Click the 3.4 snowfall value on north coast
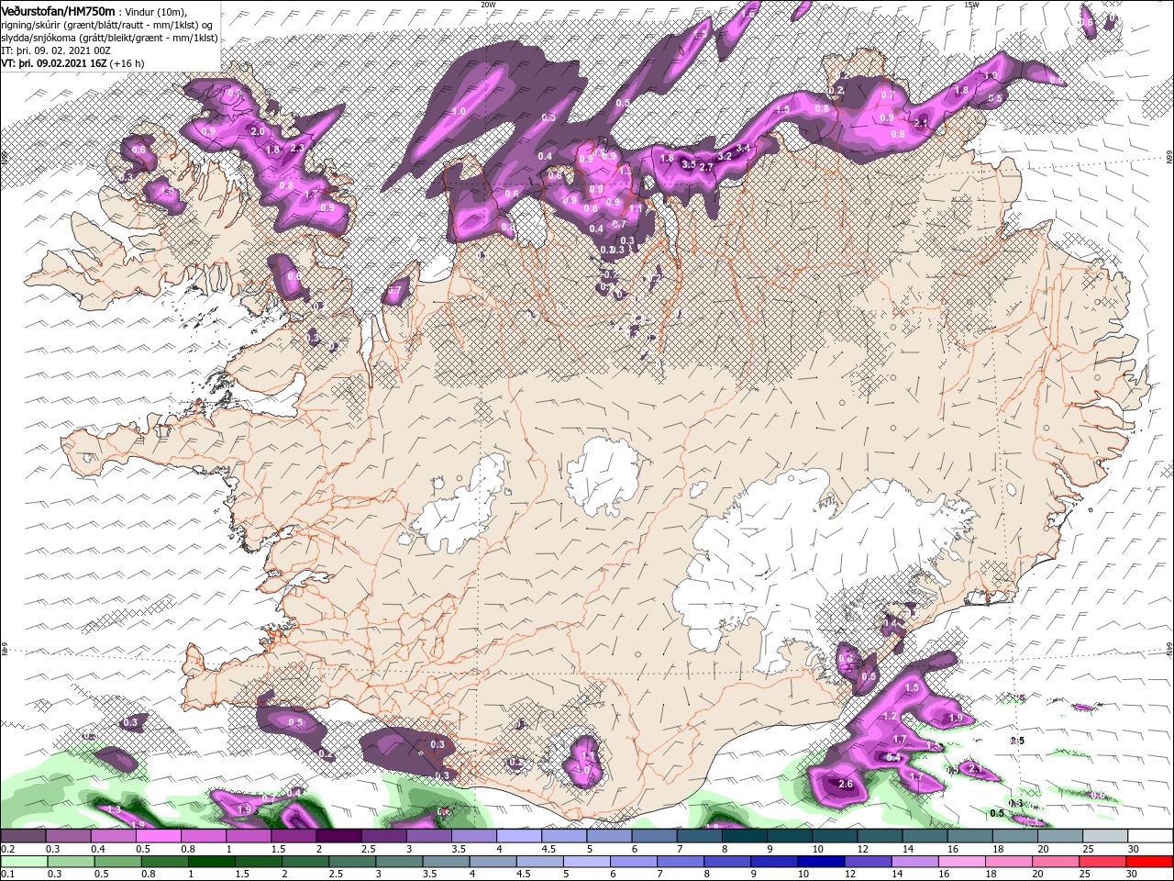The image size is (1174, 881). pos(744,148)
